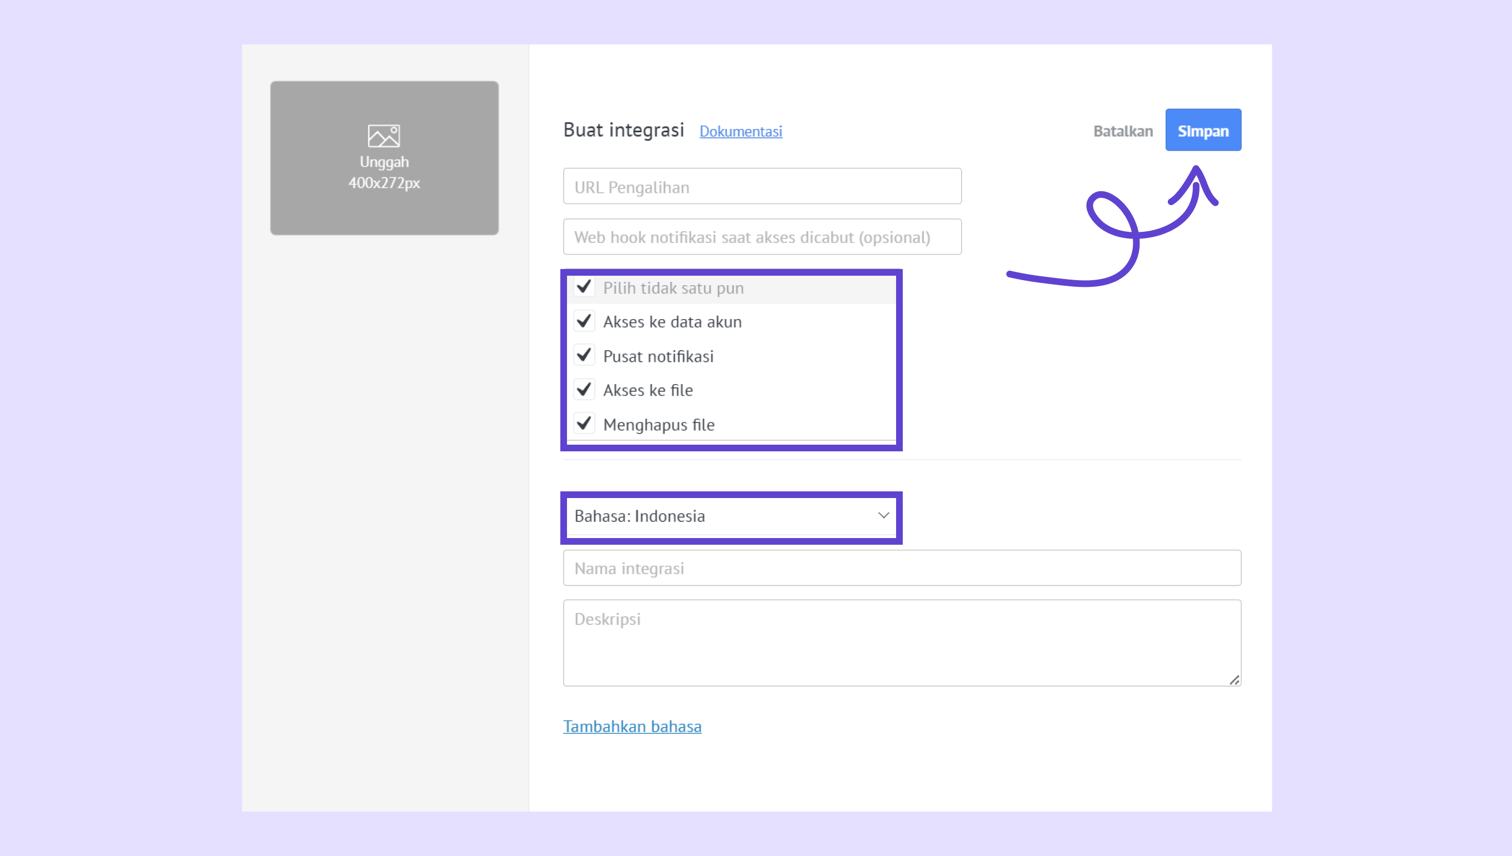Click the Menghapus file label text
The image size is (1512, 856).
pyautogui.click(x=658, y=425)
